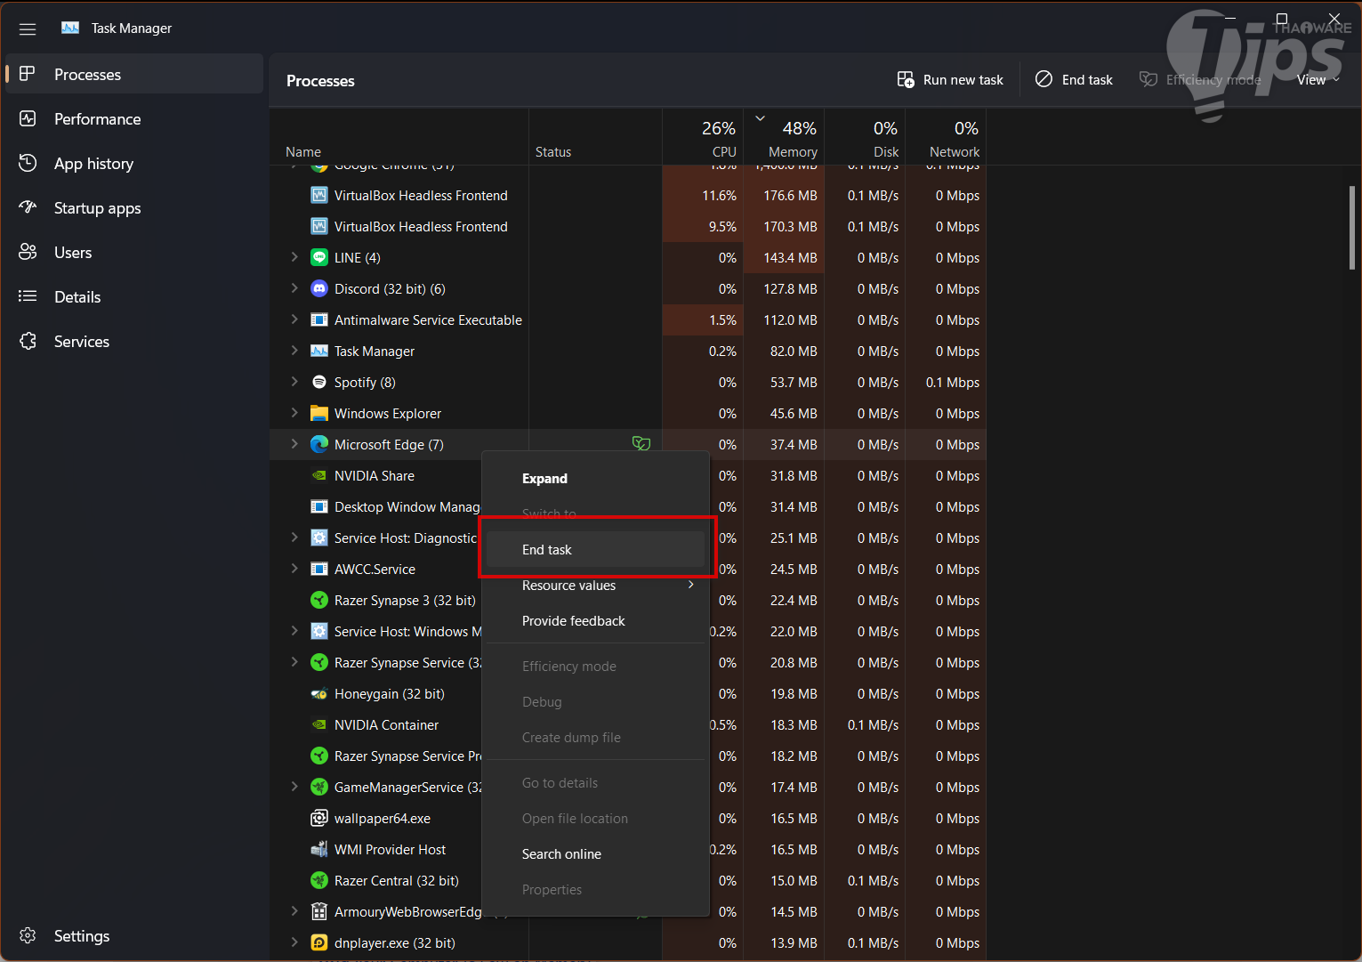Sort processes by the CPU column header
This screenshot has width=1362, height=962.
pos(703,138)
